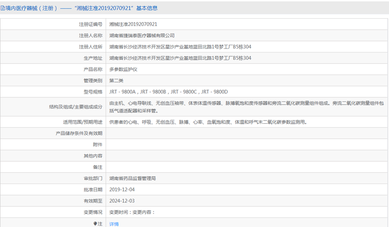Screen dimensions: 389x227
Task: Click the 审批部门 label
Action: pos(93,179)
